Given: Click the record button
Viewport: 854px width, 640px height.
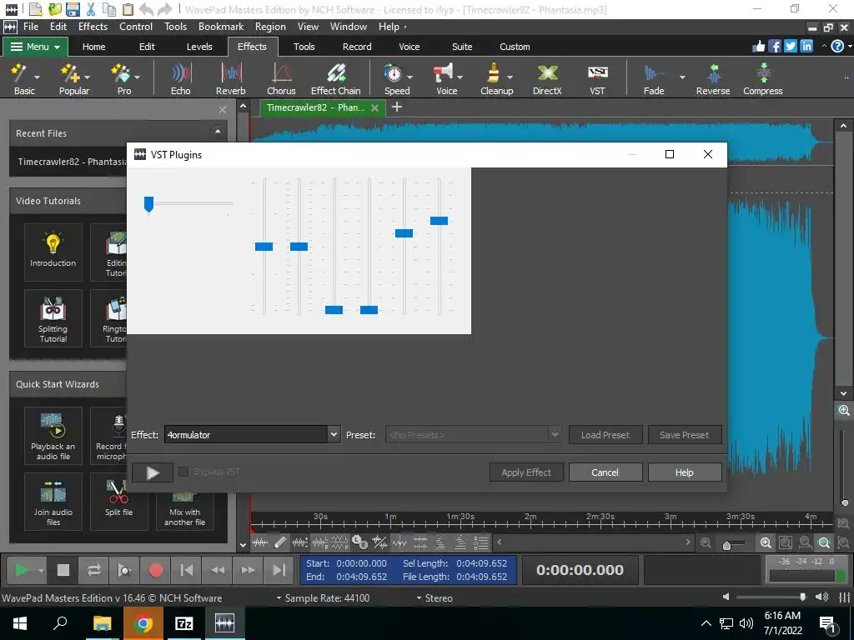Looking at the screenshot, I should pos(156,570).
